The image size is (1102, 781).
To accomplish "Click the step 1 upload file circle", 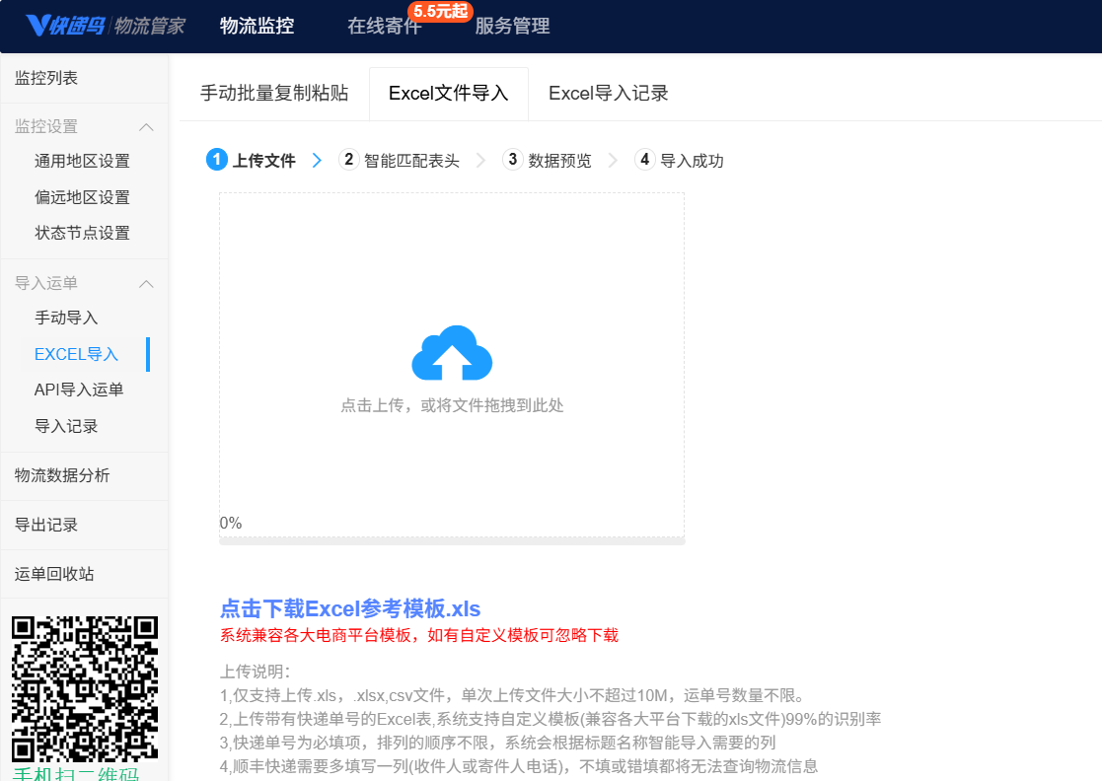I will 217,160.
